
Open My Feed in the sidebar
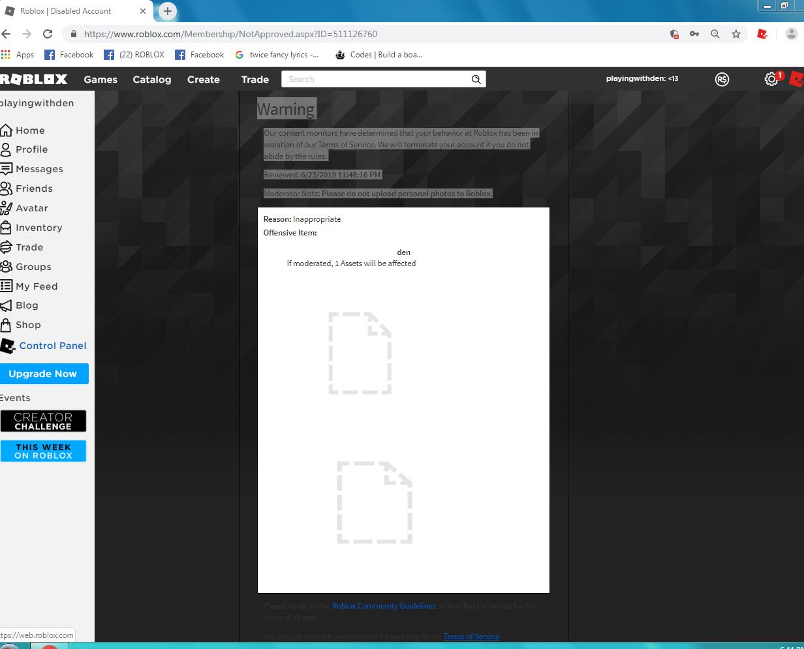30,286
